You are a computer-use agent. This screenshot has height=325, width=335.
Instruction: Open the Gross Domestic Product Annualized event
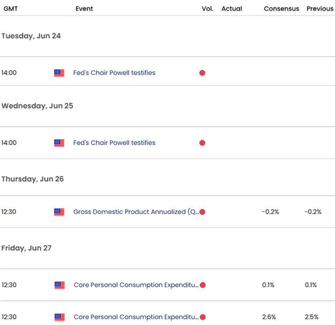135,212
